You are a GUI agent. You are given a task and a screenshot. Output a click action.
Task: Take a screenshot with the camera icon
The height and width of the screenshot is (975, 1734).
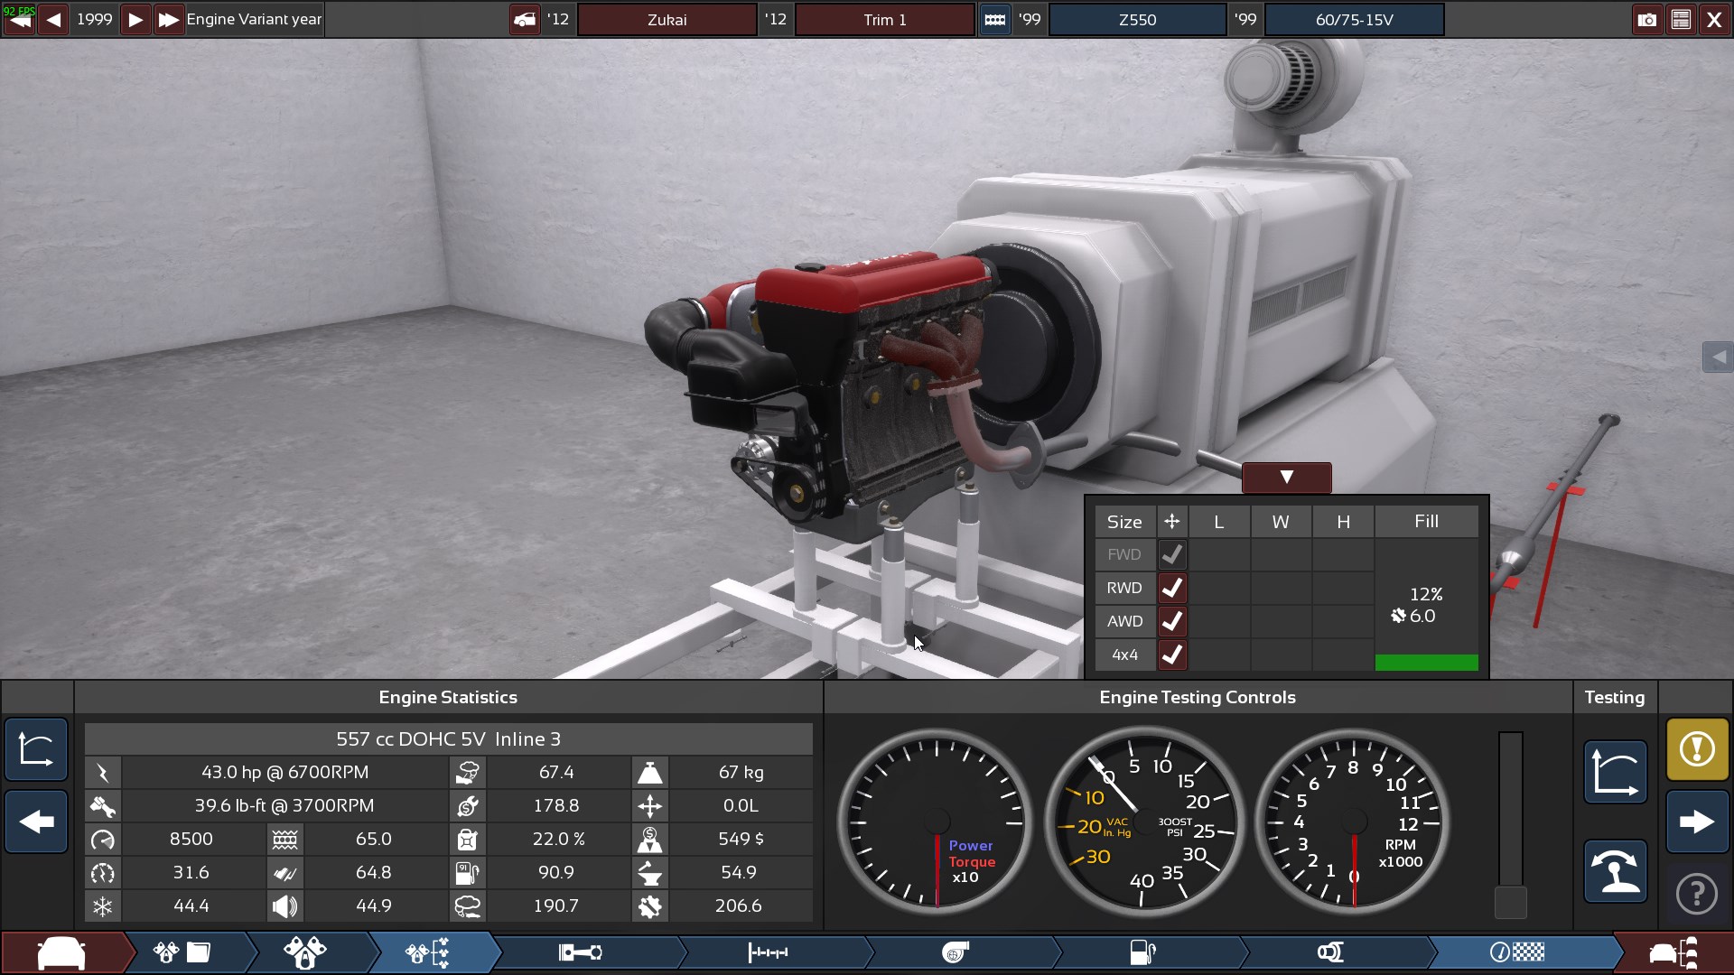(1646, 19)
